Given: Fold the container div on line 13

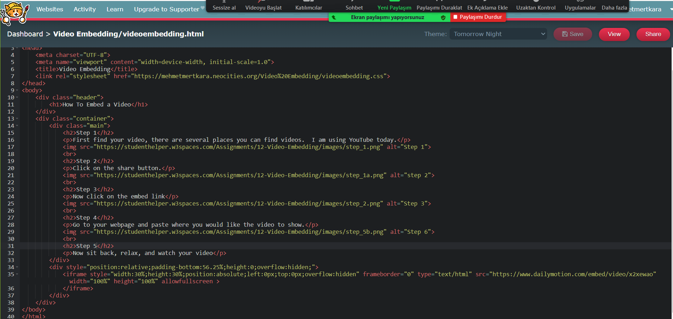Looking at the screenshot, I should click(17, 118).
